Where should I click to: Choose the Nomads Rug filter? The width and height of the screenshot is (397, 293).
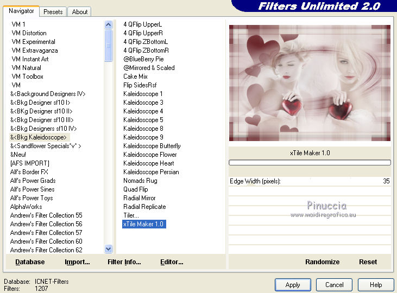(140, 181)
